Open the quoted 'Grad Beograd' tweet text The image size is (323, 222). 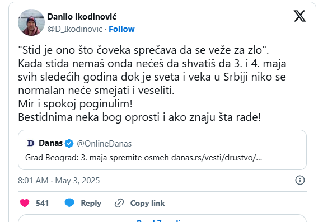click(143, 158)
